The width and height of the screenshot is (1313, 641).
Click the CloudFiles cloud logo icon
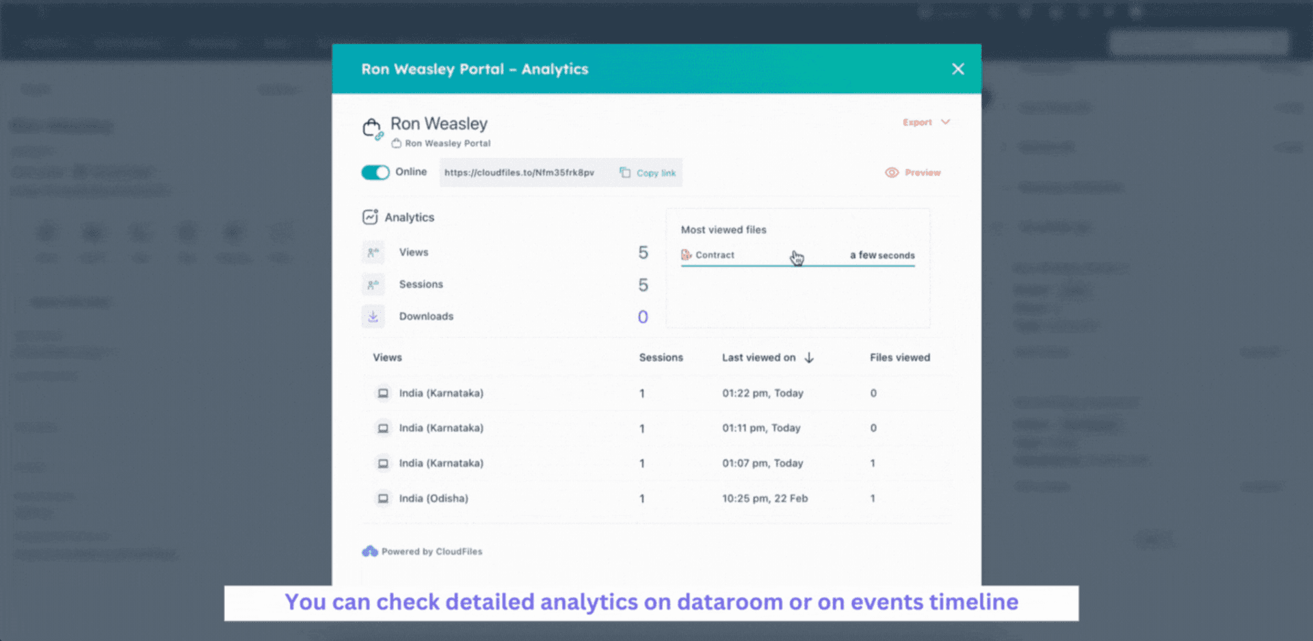pyautogui.click(x=370, y=551)
